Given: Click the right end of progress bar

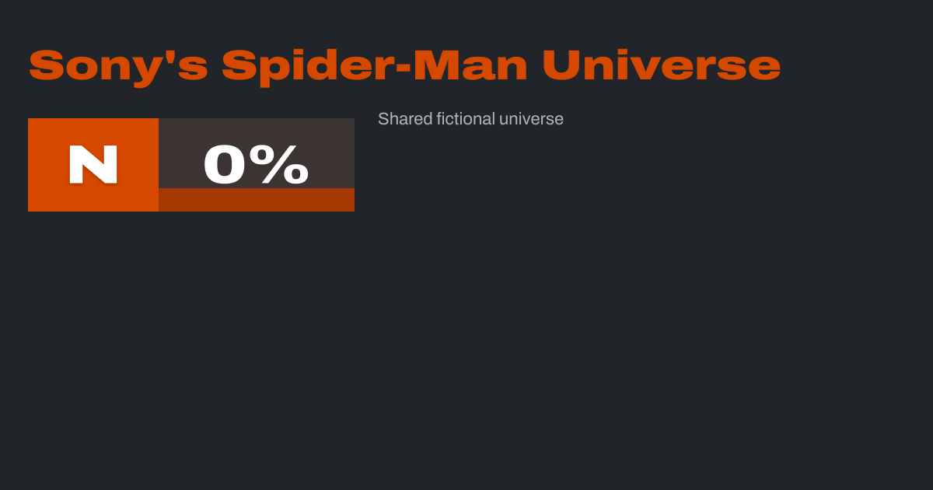Looking at the screenshot, I should [350, 200].
